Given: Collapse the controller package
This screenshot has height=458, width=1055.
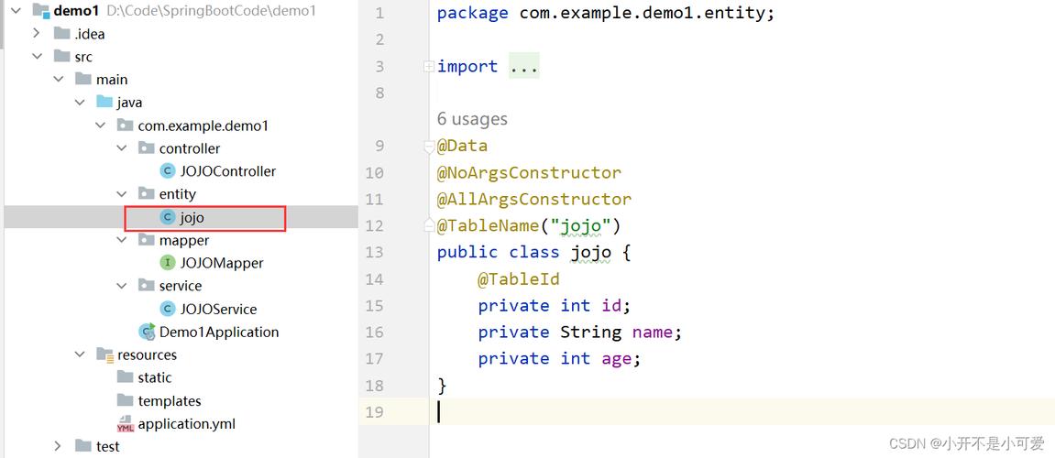Looking at the screenshot, I should tap(122, 148).
